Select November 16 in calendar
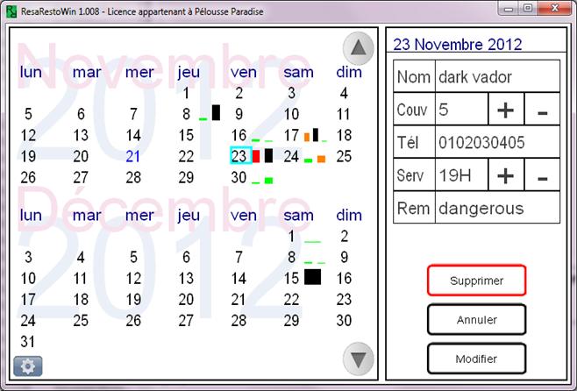Viewport: 577px width, 391px height. coord(239,135)
